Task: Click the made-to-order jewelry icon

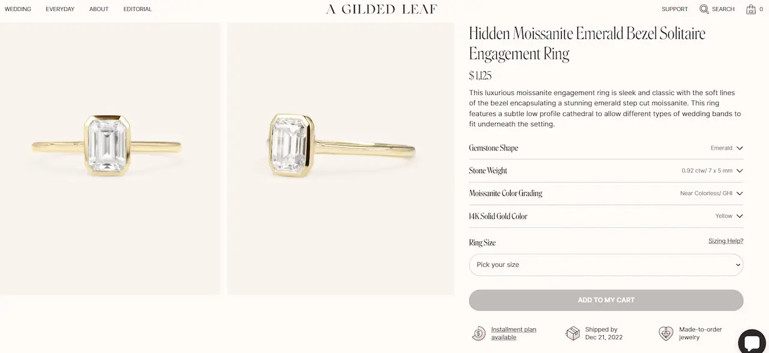Action: click(666, 333)
